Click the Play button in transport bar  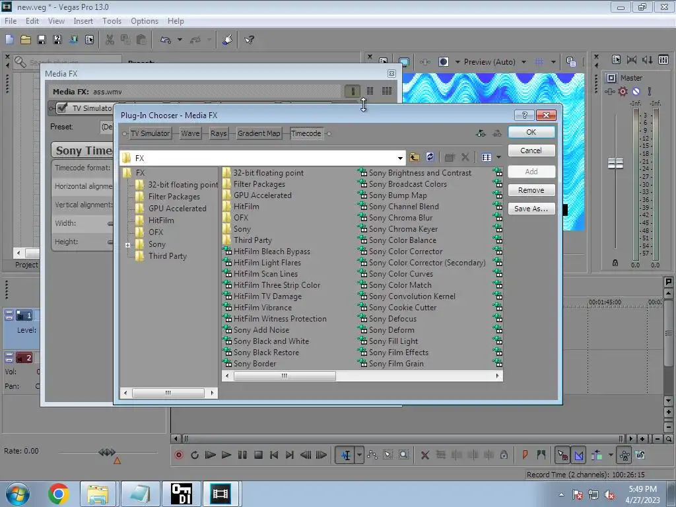click(226, 455)
